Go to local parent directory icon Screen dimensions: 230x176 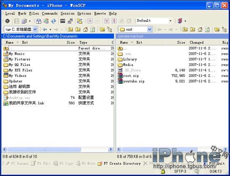point(70,29)
